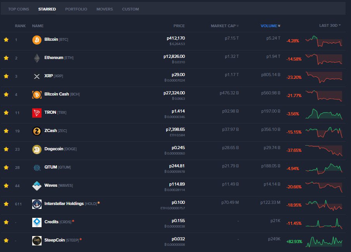Open the ZCash [ZEC] coin link

56,131
